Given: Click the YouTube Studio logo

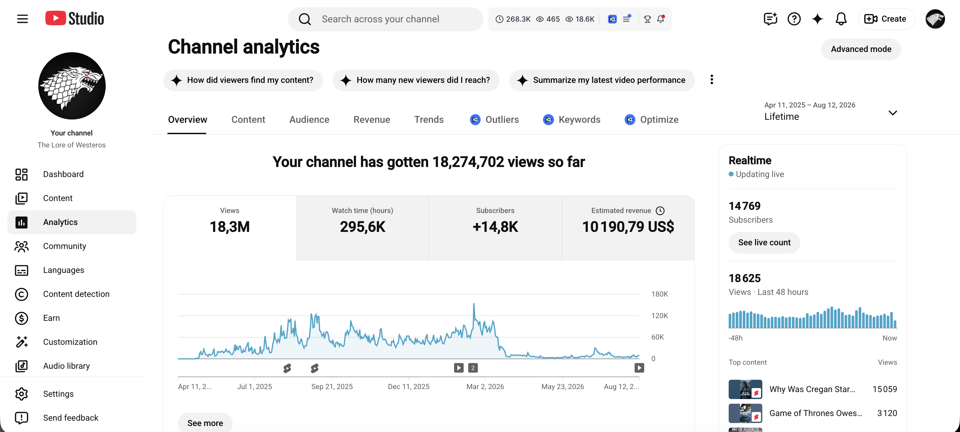Looking at the screenshot, I should coord(75,19).
